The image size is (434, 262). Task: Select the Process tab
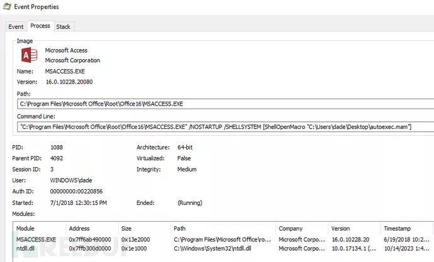pos(40,26)
